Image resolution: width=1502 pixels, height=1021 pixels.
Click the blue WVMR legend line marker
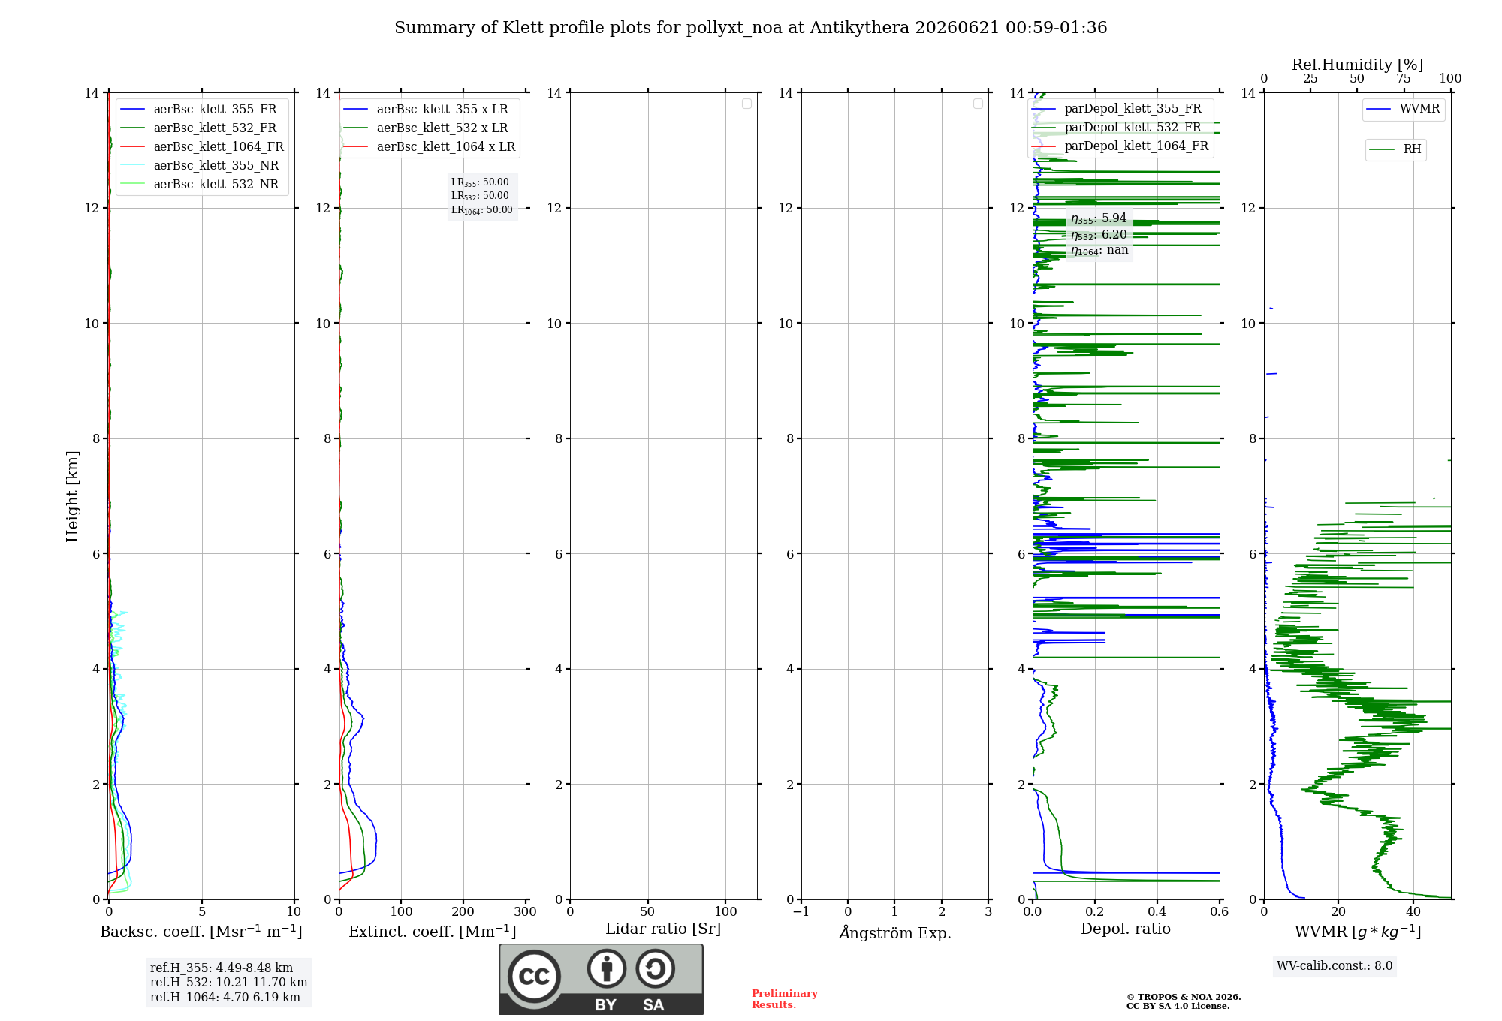1379,109
